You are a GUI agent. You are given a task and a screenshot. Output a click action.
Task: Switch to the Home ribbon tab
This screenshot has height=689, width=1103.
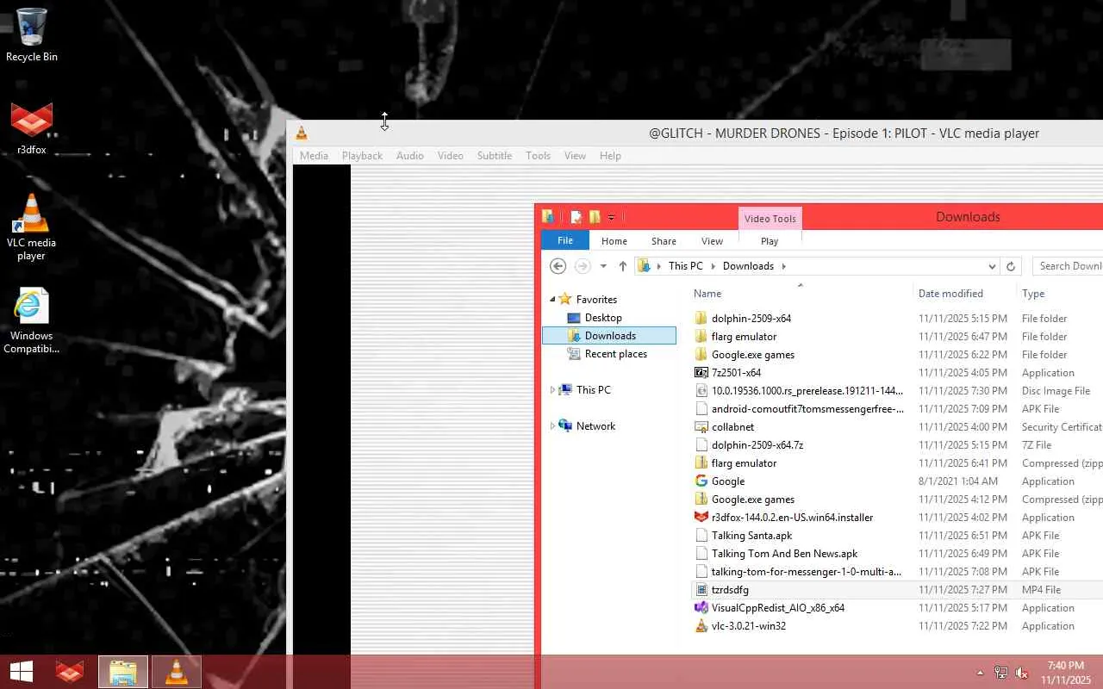pyautogui.click(x=614, y=241)
